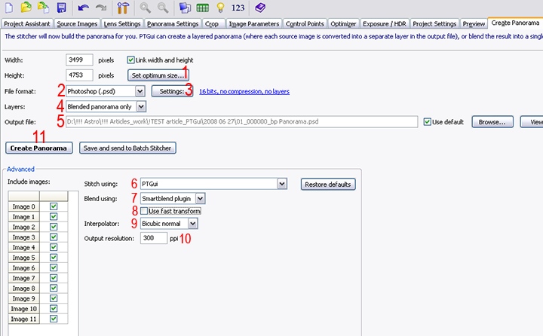Click the New Project icon
543x336 pixels.
[8, 8]
